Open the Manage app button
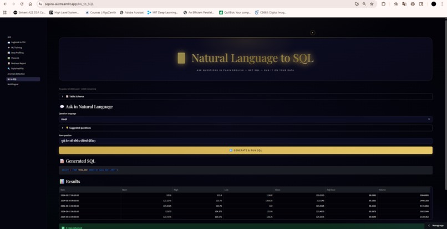Screen dimensions: 447x229 point(436,225)
